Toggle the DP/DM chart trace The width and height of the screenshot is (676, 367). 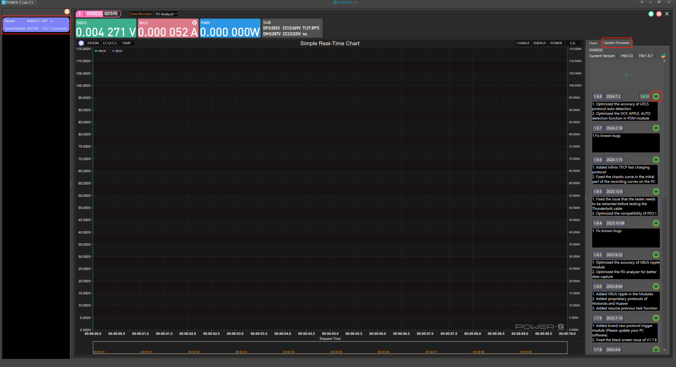click(93, 43)
